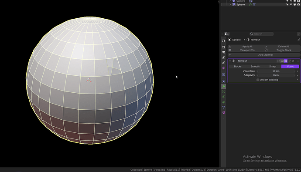Animate Adaptivity property dot
The image size is (301, 172).
(298, 75)
